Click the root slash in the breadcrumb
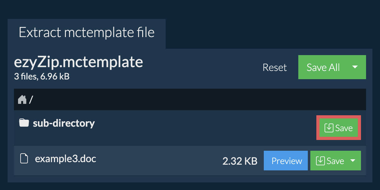The height and width of the screenshot is (190, 380). (x=31, y=100)
